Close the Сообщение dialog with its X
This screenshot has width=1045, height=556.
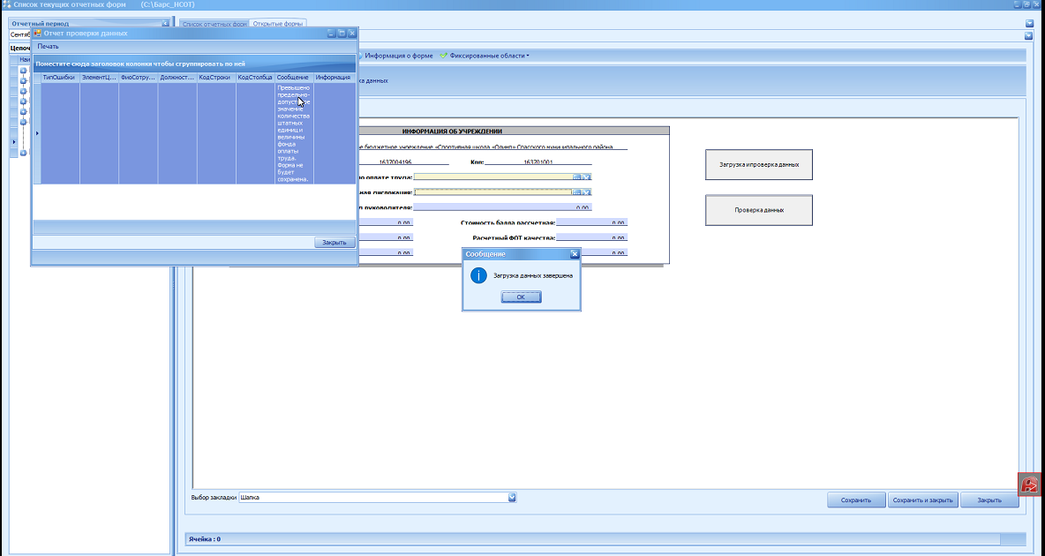575,254
